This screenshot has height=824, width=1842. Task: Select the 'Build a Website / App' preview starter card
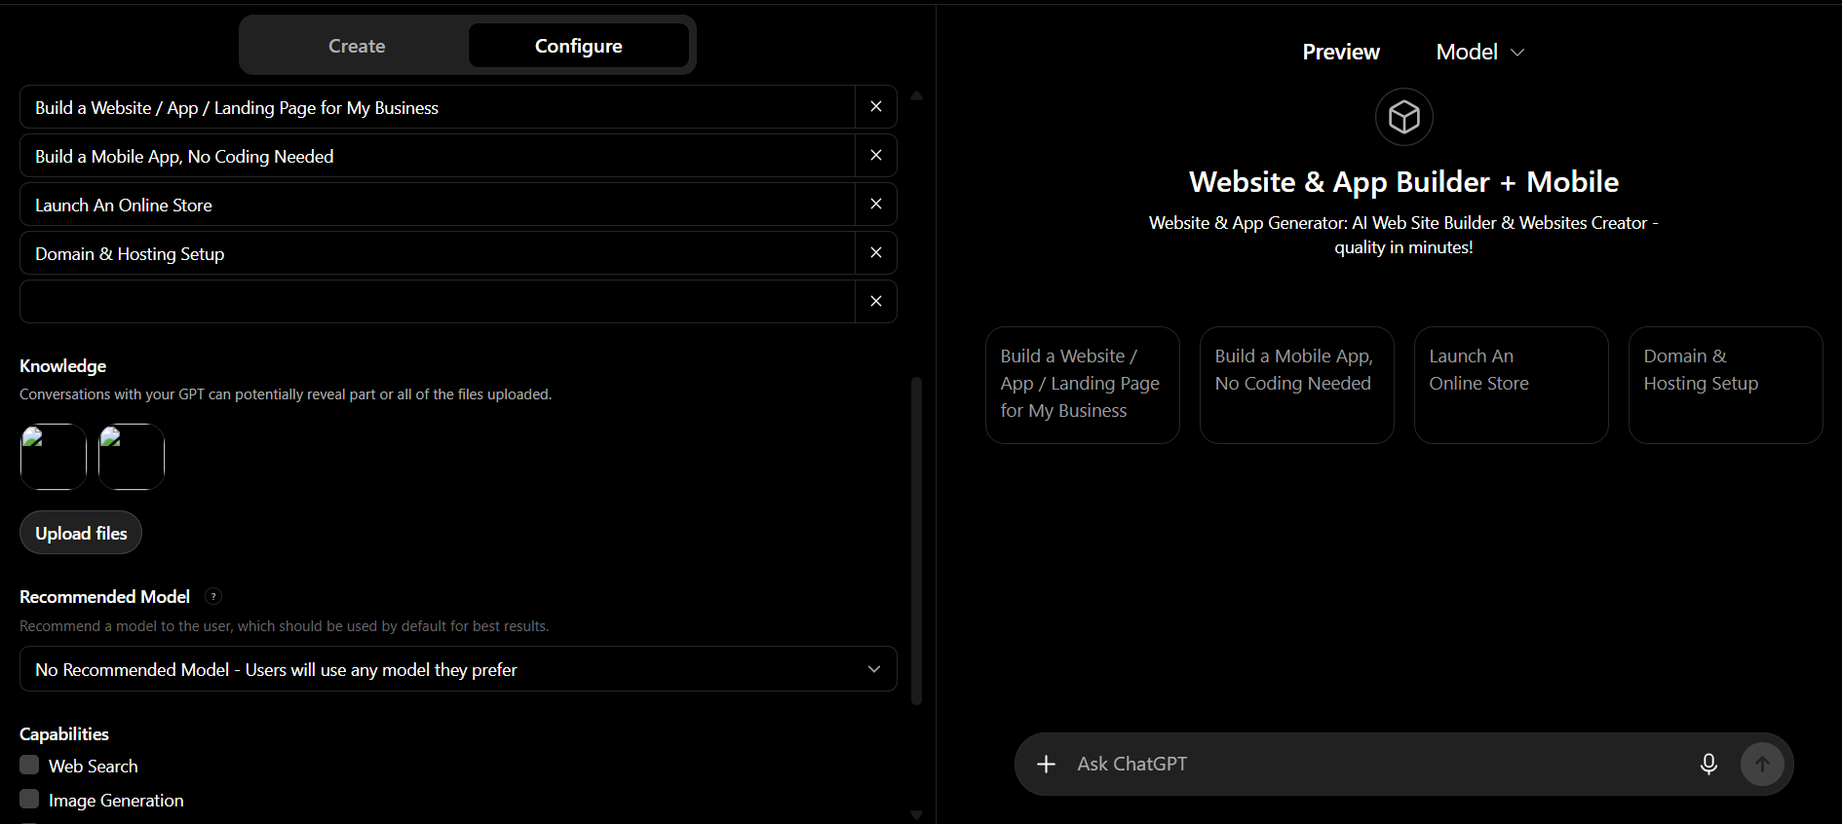click(x=1083, y=385)
